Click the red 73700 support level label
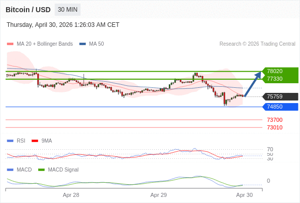The width and height of the screenshot is (300, 203). pyautogui.click(x=275, y=120)
